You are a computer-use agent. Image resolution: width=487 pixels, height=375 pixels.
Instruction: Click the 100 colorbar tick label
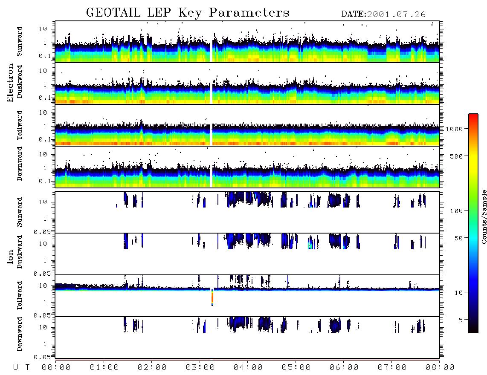click(x=456, y=211)
